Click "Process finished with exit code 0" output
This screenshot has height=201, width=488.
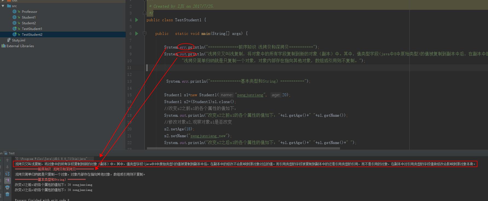pos(42,200)
